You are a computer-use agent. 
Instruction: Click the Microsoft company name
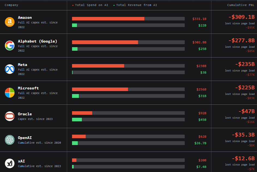click(28, 88)
